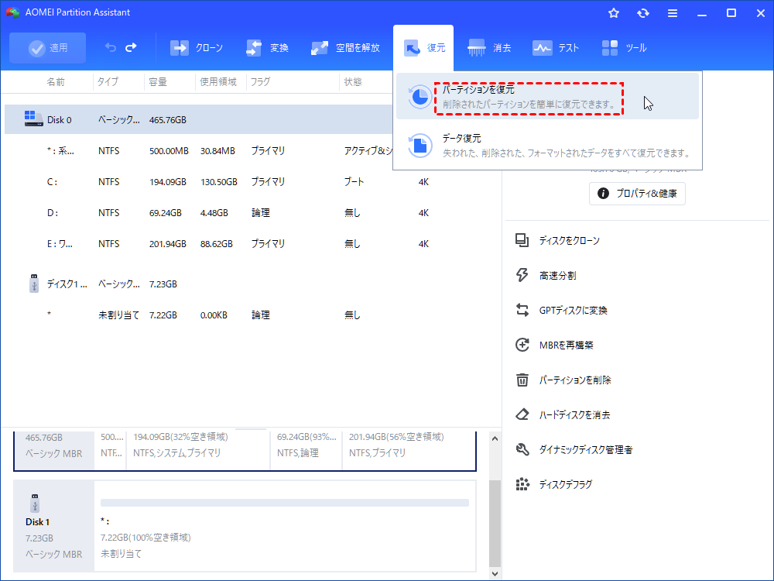Click the Disk 1 USB label in disk map

pyautogui.click(x=54, y=526)
